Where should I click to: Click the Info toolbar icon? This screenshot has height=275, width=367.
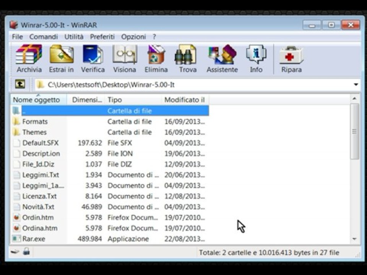(x=256, y=54)
